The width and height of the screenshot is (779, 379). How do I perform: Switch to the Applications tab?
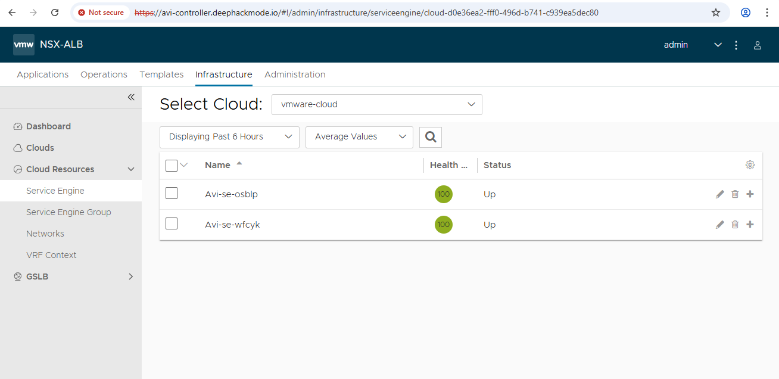point(43,74)
